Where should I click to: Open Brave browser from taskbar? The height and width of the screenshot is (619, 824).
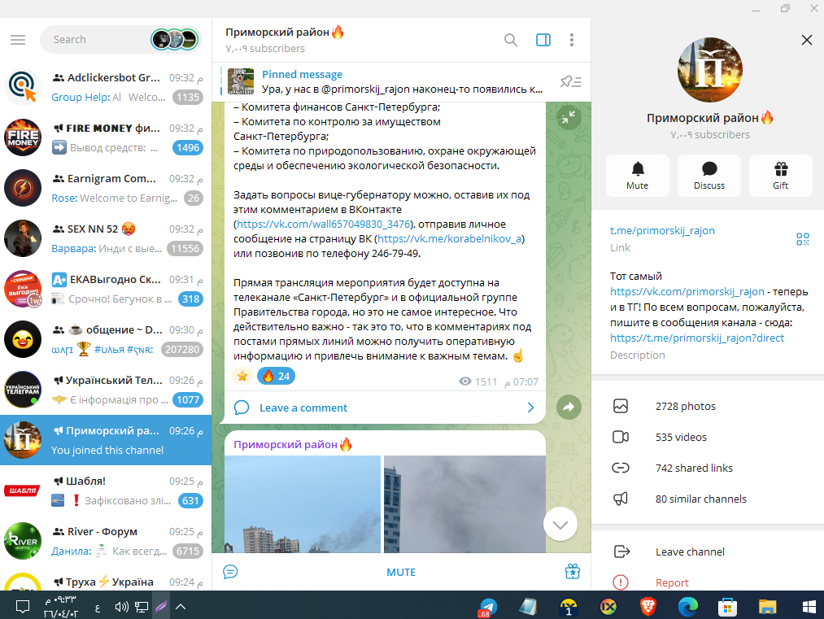pyautogui.click(x=648, y=607)
